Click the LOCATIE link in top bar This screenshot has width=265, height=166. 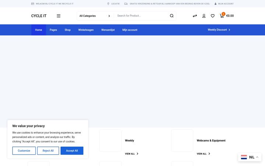pos(116,4)
